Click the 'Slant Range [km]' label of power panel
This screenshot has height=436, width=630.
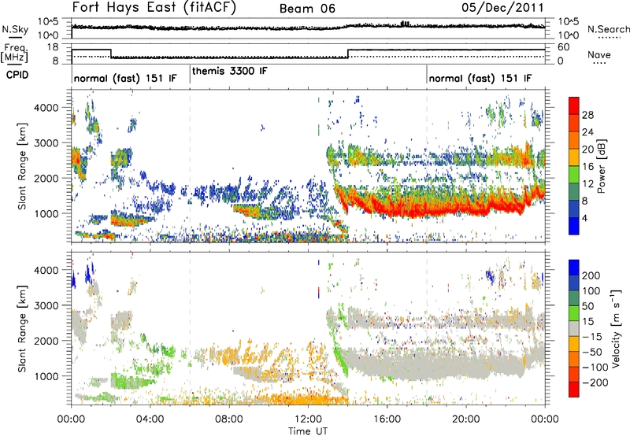pos(22,166)
